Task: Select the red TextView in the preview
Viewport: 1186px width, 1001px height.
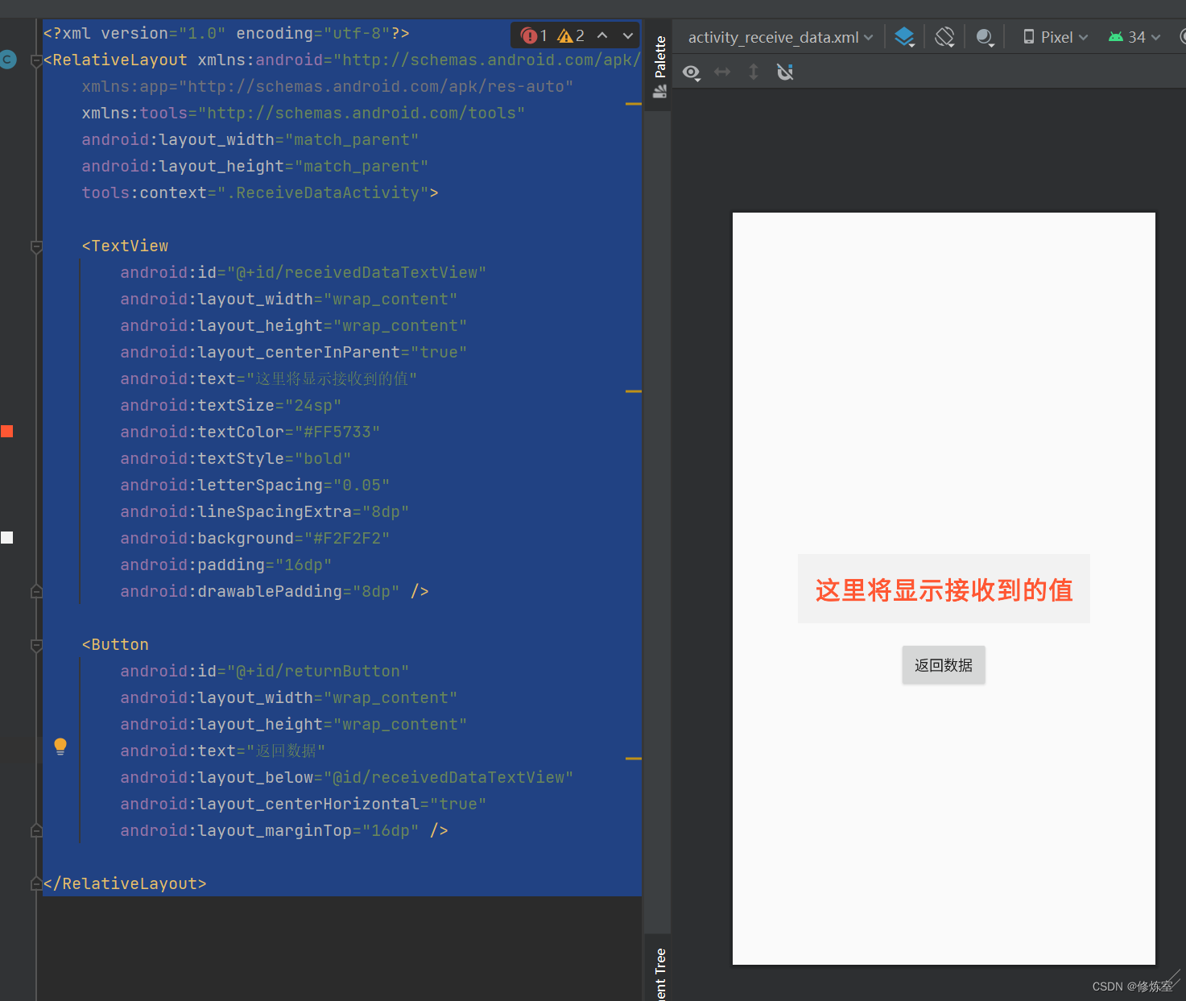Action: 944,589
